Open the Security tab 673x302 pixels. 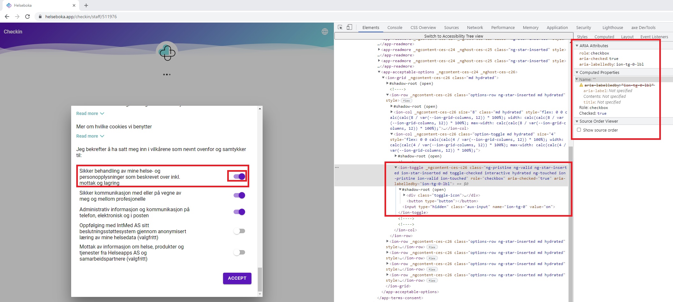584,28
